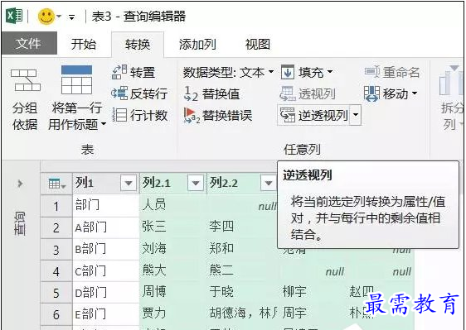Screen dimensions: 466x330
Task: Click the 周博 cell
Action: coord(173,292)
